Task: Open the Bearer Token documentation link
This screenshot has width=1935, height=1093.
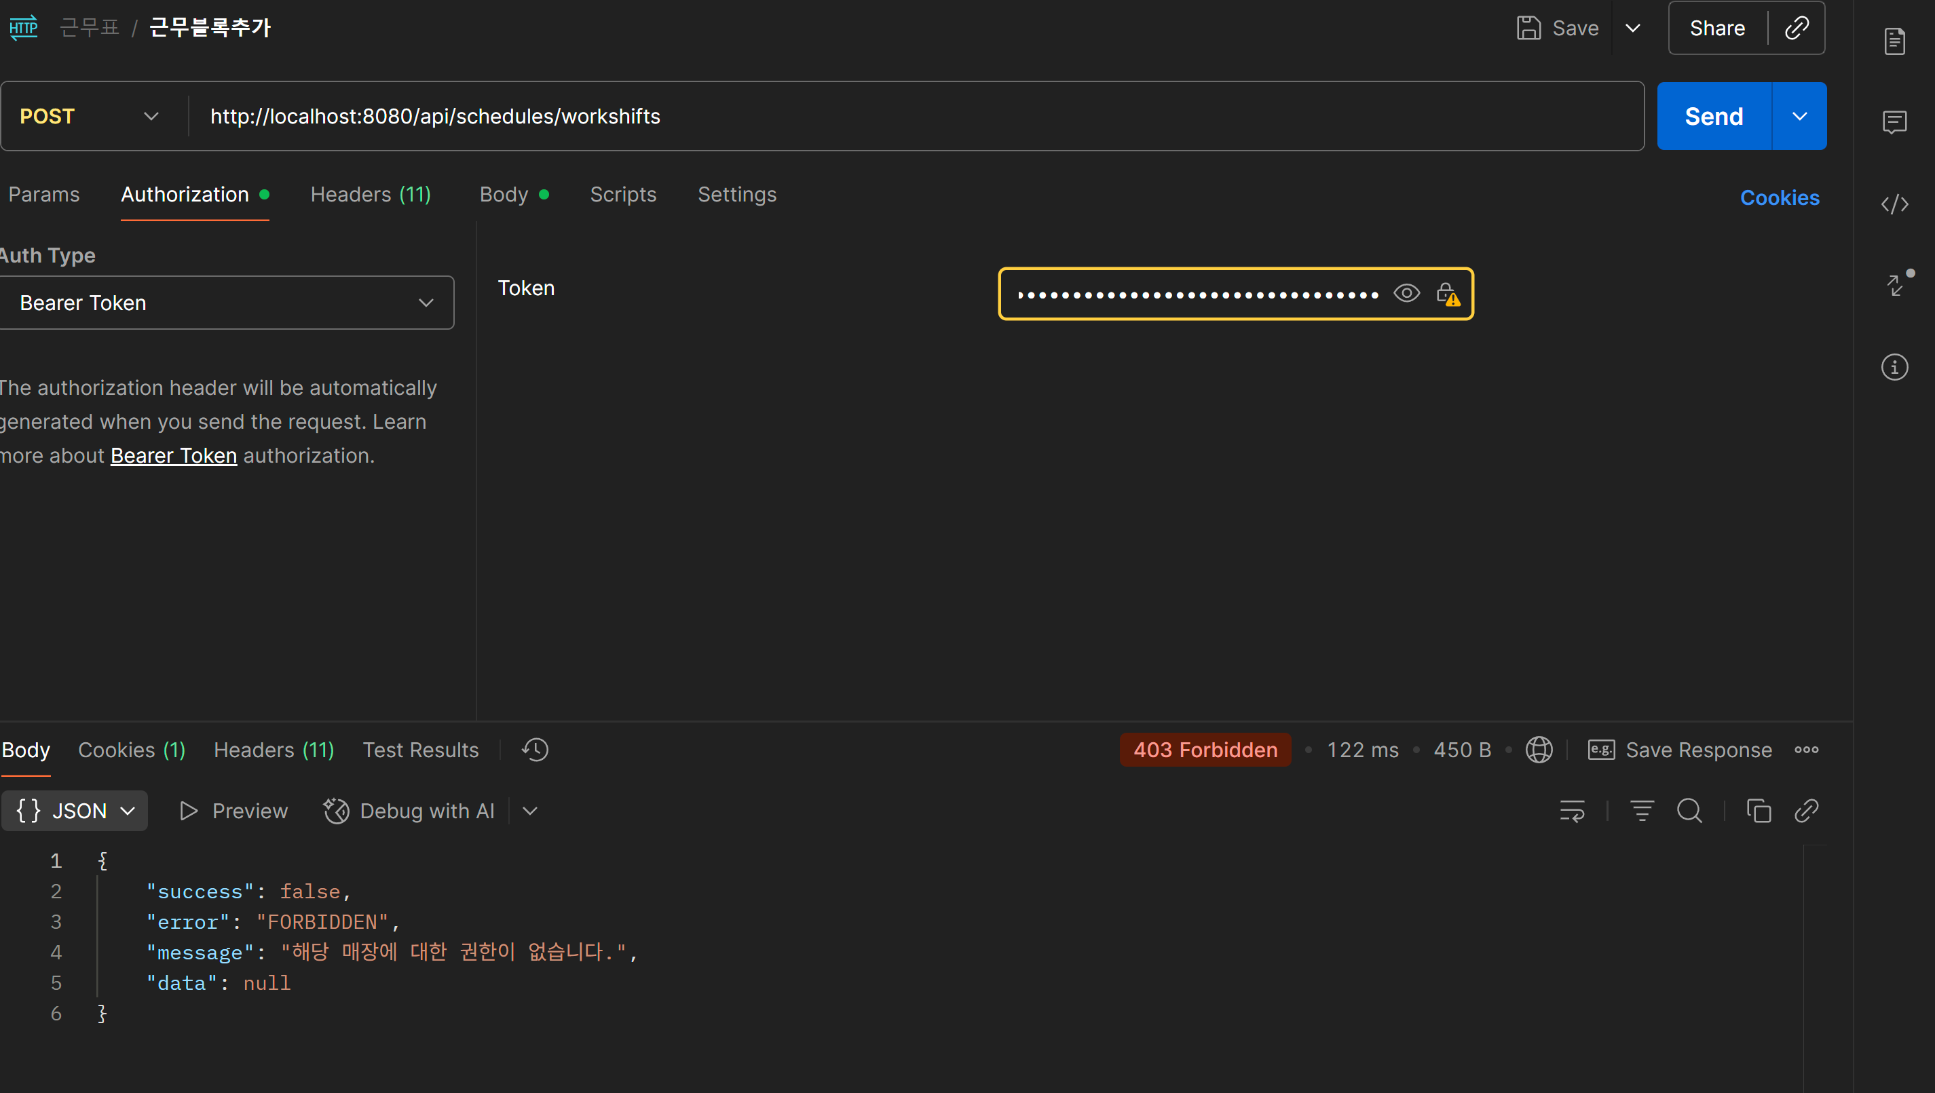Action: pyautogui.click(x=174, y=456)
